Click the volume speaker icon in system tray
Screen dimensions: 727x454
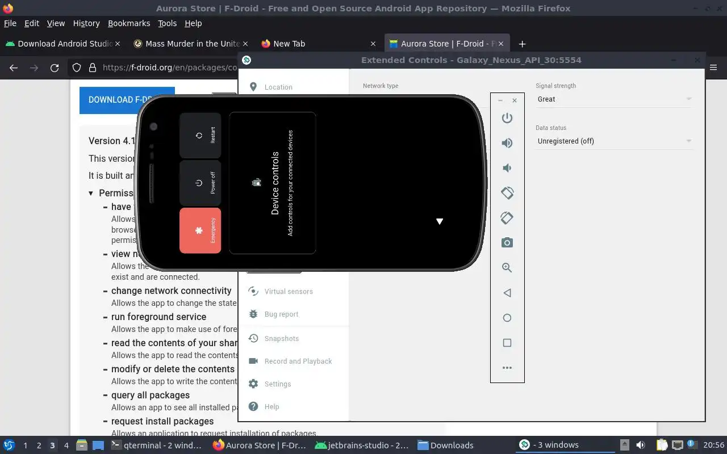[641, 445]
